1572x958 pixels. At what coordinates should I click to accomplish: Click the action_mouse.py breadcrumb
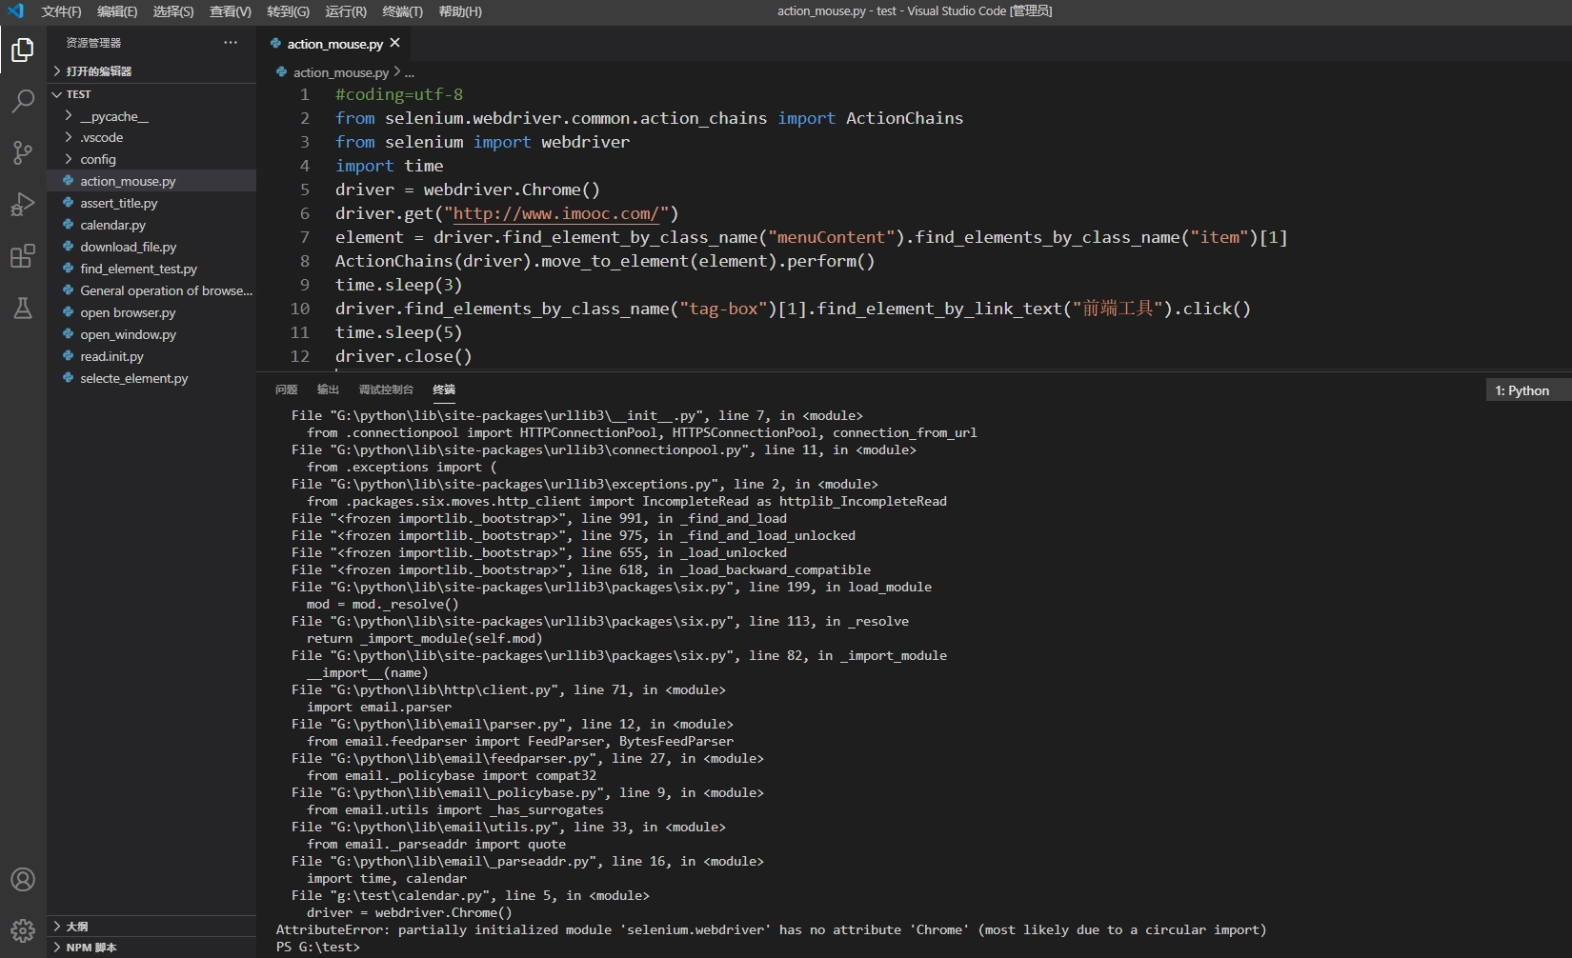[340, 72]
